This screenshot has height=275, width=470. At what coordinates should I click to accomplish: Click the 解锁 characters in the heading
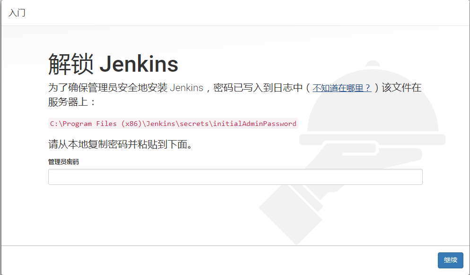click(x=71, y=64)
